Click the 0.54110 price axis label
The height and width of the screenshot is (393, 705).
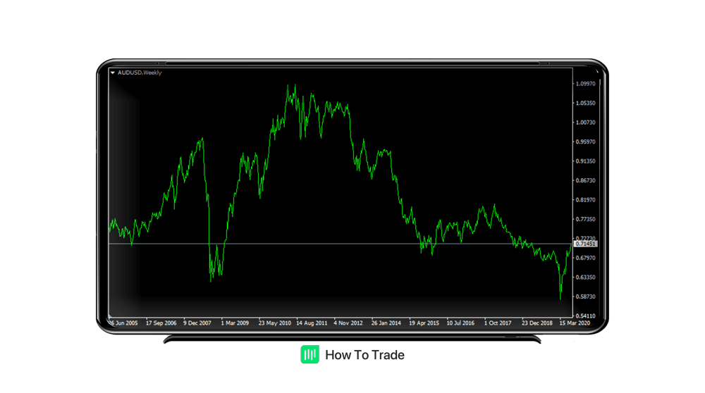pos(586,316)
